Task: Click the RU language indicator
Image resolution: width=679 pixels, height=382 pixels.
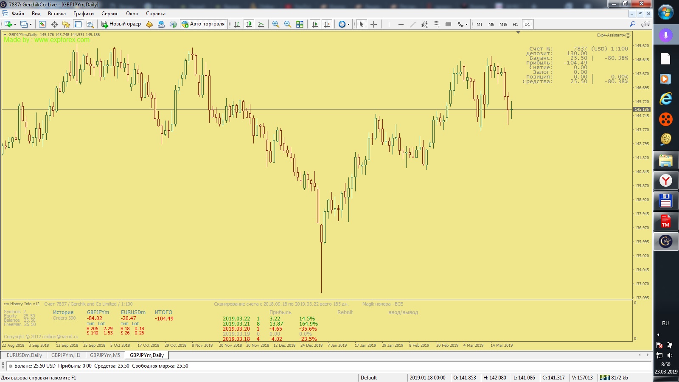Action: (x=665, y=323)
